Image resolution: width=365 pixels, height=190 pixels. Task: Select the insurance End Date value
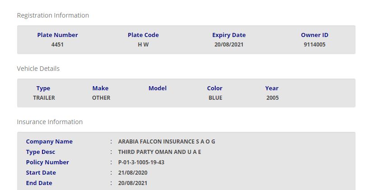(x=133, y=183)
